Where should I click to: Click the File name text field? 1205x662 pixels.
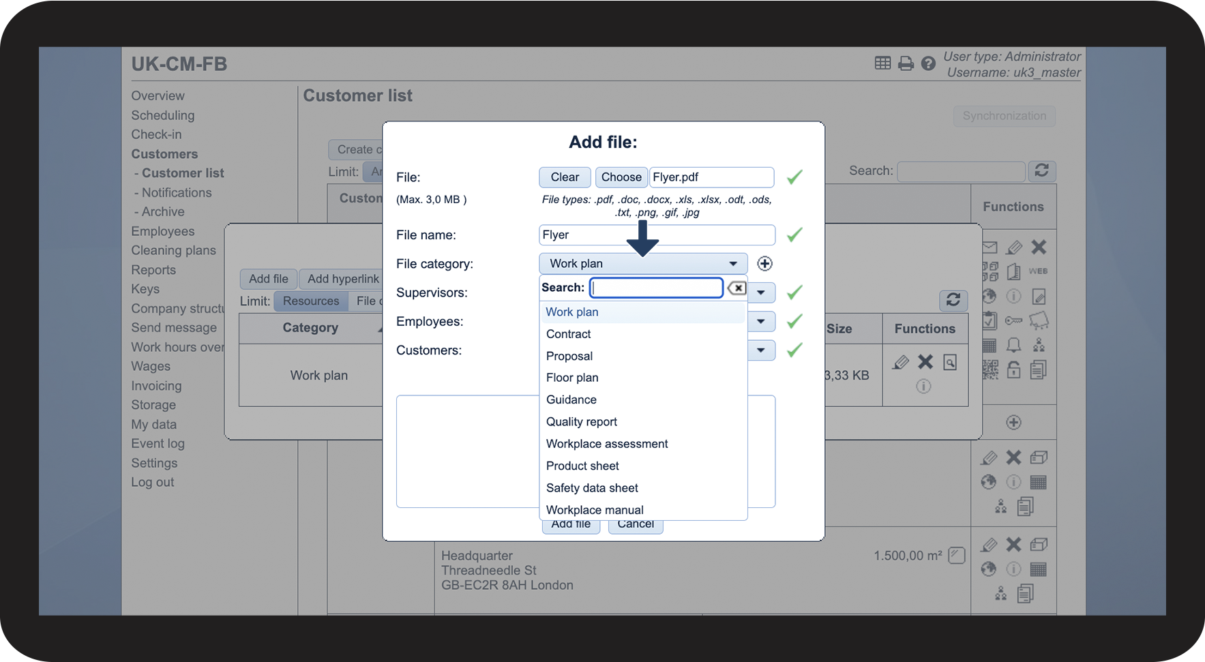[656, 235]
